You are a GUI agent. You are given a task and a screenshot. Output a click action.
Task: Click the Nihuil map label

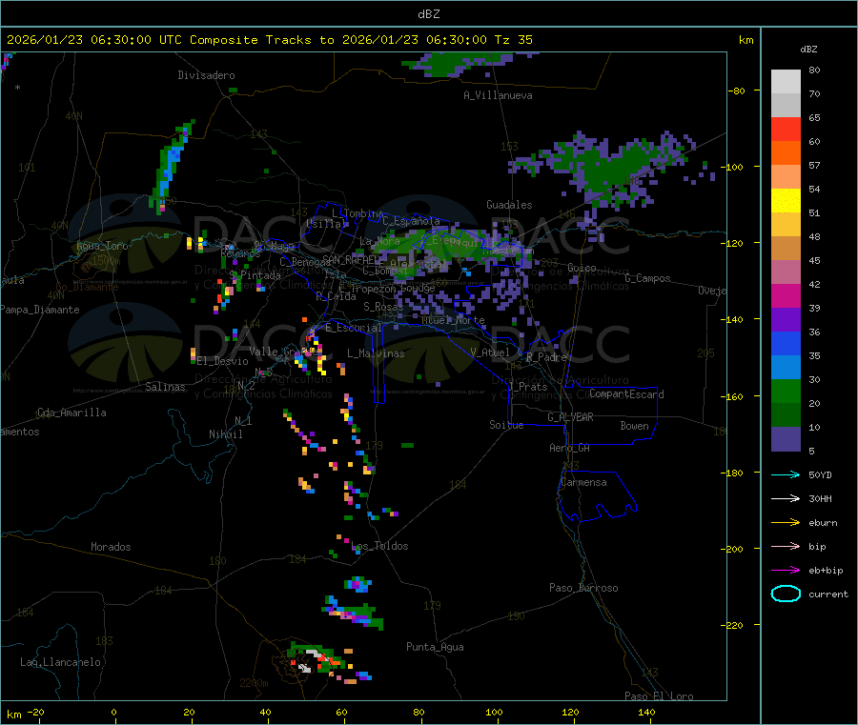(225, 434)
